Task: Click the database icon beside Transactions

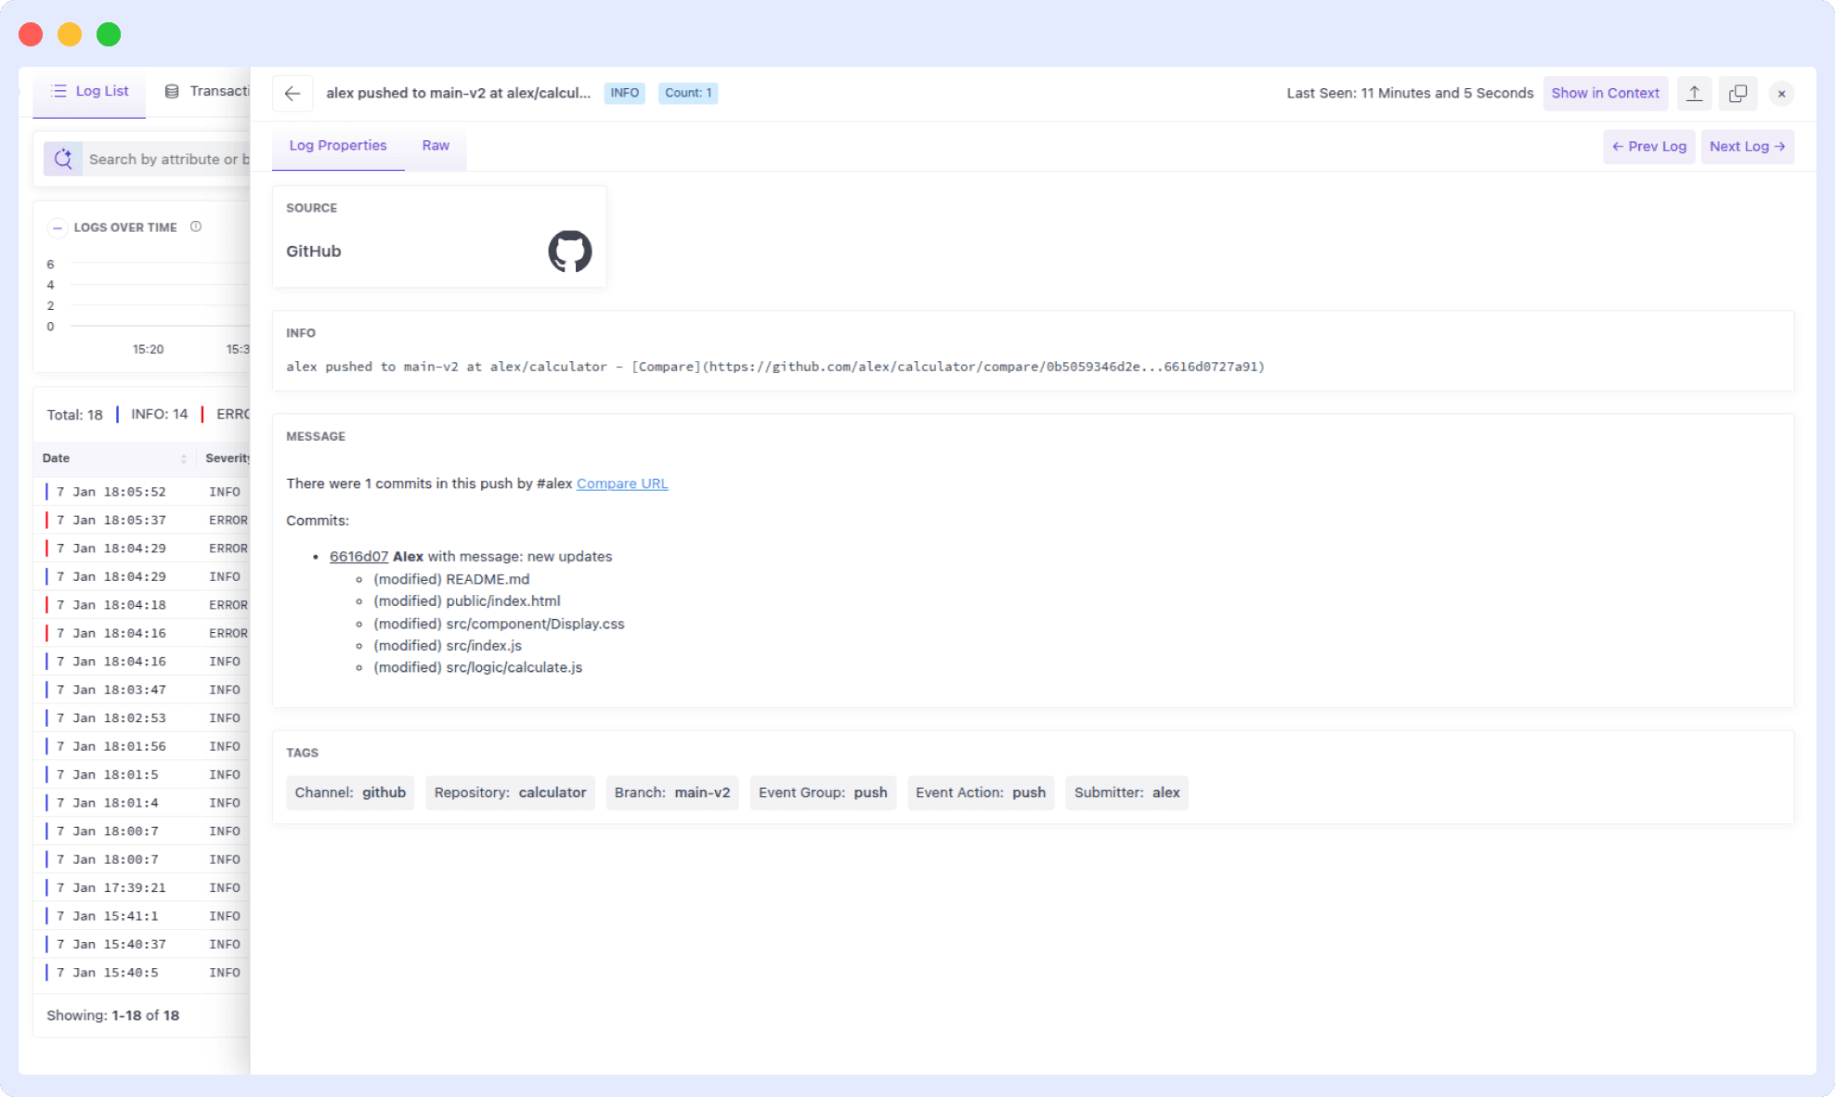Action: point(171,90)
